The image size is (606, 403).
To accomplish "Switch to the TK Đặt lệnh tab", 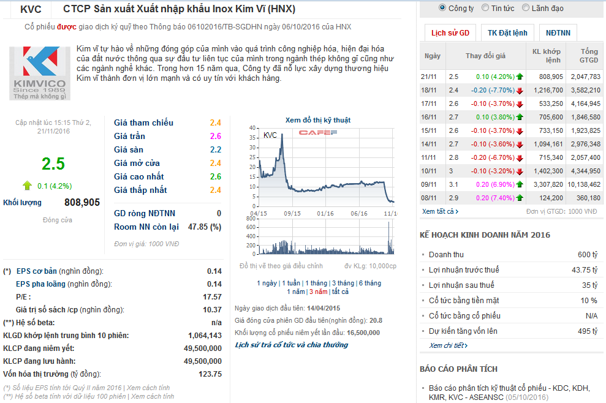I will coord(507,33).
